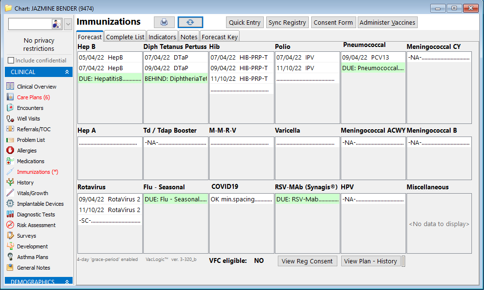The width and height of the screenshot is (484, 290).
Task: Open Development icon
Action: (x=10, y=246)
